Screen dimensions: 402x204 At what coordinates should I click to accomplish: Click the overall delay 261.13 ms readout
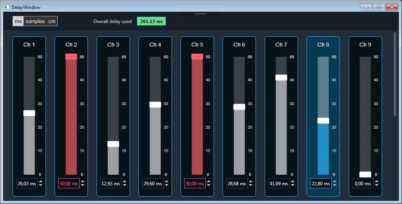pos(151,21)
